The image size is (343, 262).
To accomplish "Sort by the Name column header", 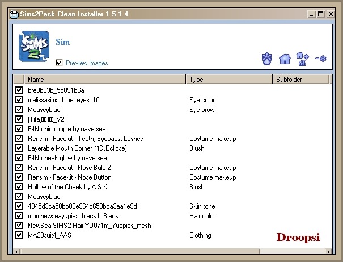I will tap(105, 79).
